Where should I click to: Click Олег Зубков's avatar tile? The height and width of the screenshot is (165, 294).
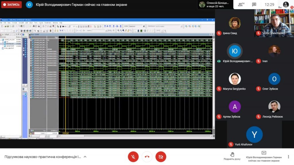[274, 79]
